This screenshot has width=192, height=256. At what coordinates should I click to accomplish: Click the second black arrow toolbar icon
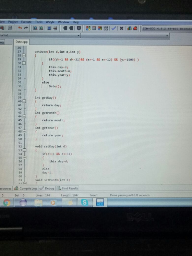[x=71, y=28]
